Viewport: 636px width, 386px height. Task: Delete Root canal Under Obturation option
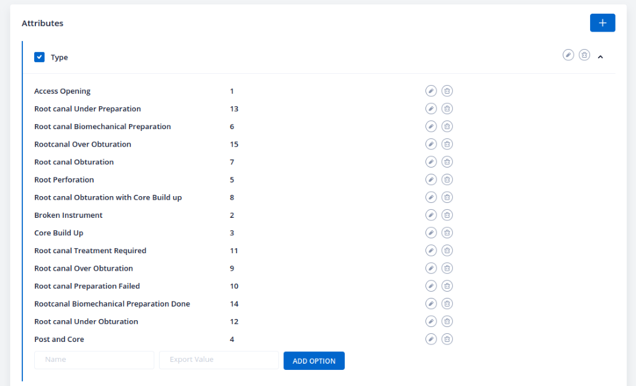coord(447,321)
